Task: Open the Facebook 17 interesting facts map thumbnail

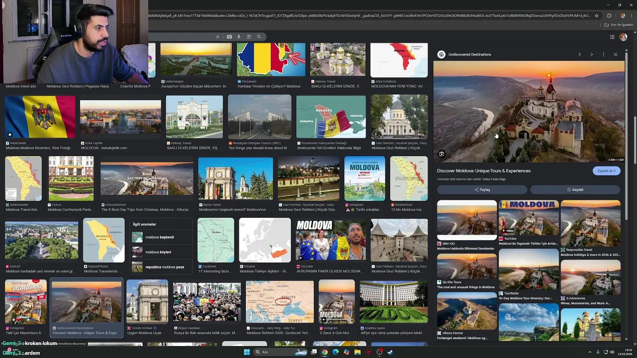Action: pyautogui.click(x=215, y=240)
